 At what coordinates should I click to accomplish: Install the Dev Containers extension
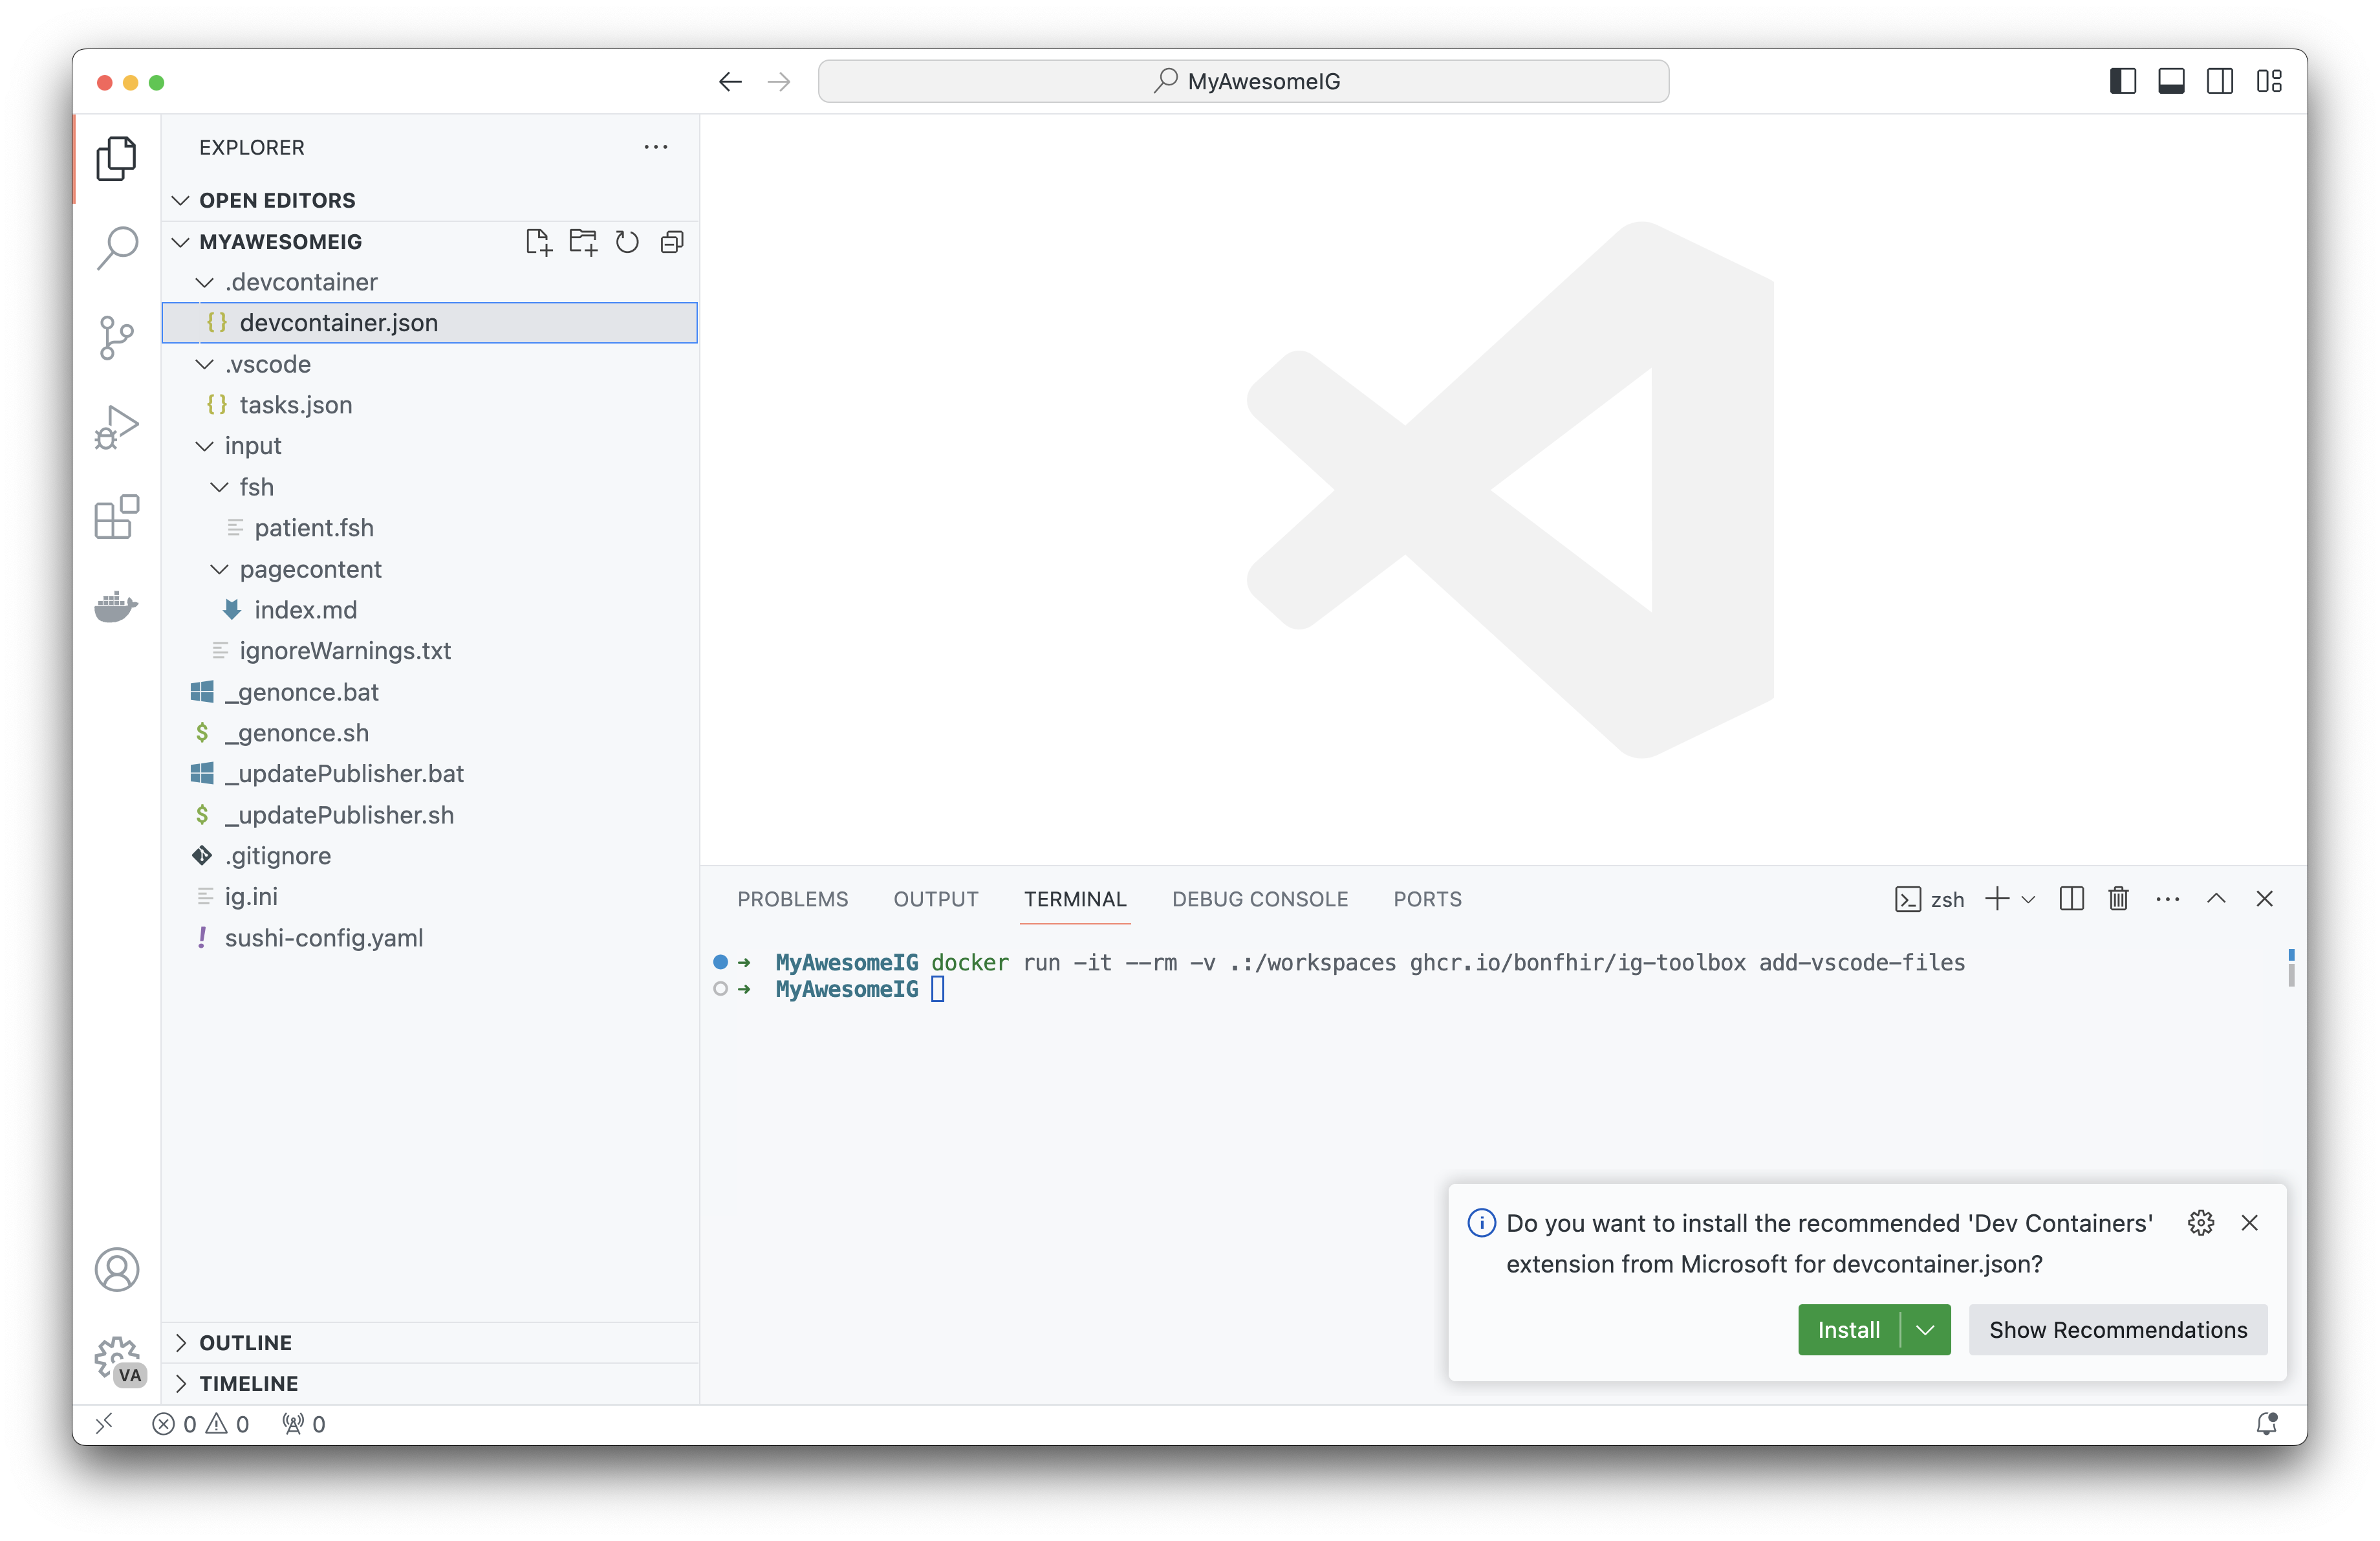(x=1848, y=1329)
